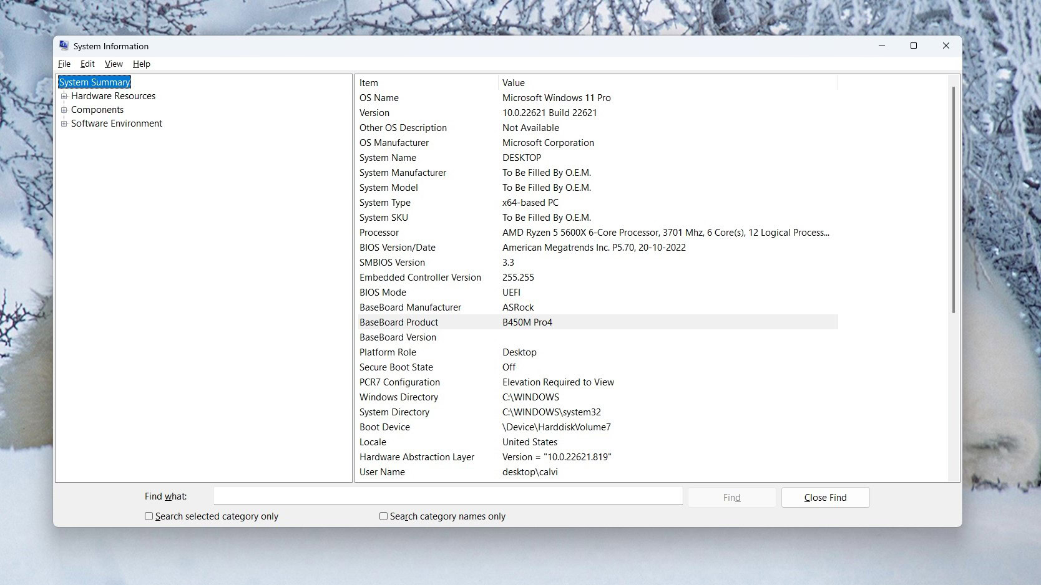Viewport: 1041px width, 585px height.
Task: Open the View menu
Action: click(114, 64)
